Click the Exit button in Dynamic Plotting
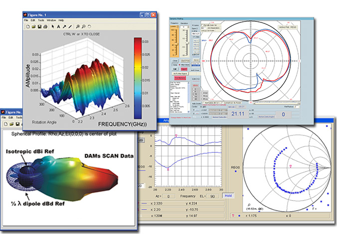 coord(175,69)
